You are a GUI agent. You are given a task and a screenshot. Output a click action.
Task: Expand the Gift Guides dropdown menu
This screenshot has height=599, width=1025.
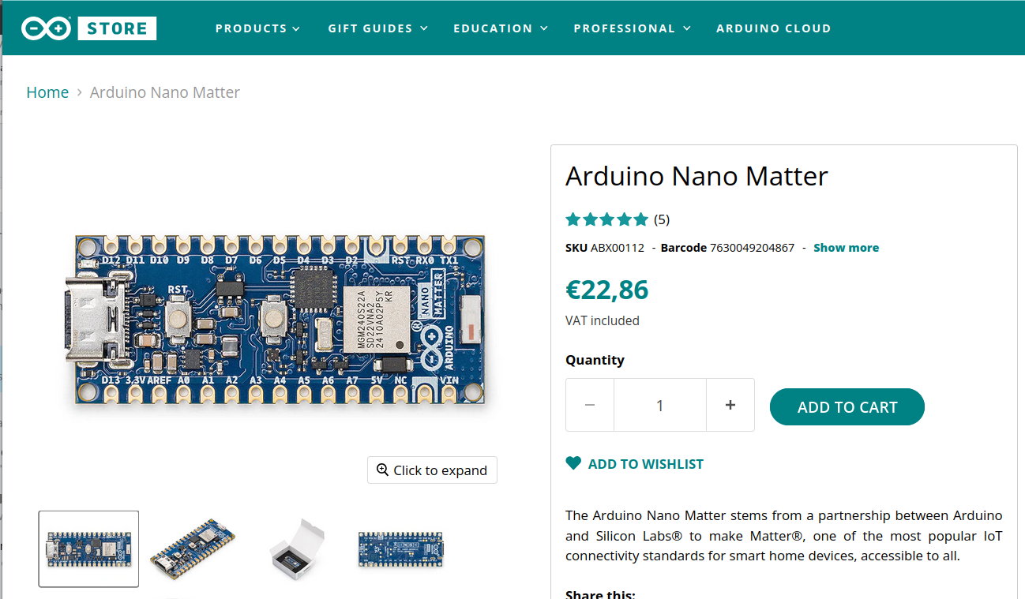(378, 28)
